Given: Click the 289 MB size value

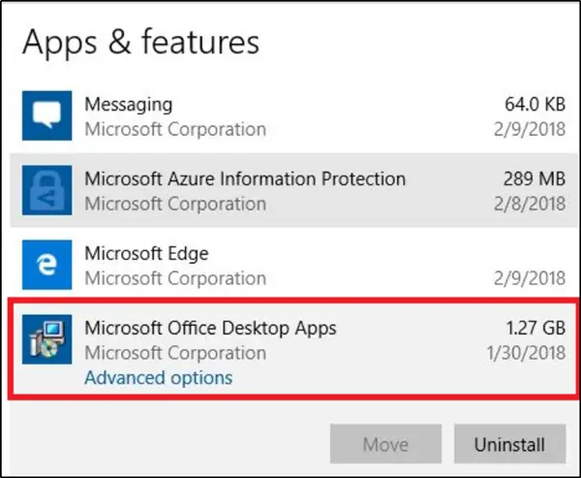Looking at the screenshot, I should point(533,178).
